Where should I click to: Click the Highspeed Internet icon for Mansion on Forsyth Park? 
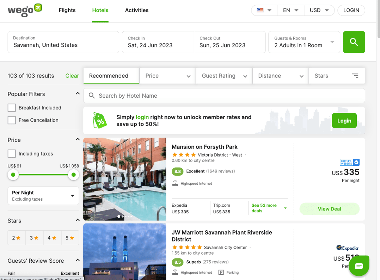point(175,183)
